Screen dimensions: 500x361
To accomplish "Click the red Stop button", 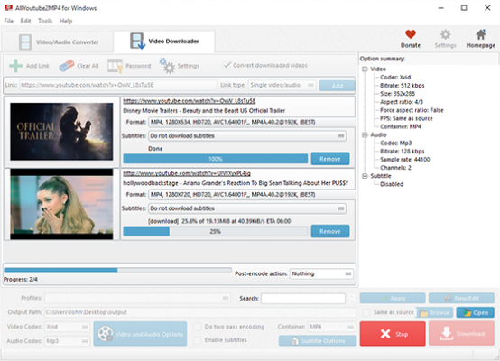I will [x=393, y=334].
